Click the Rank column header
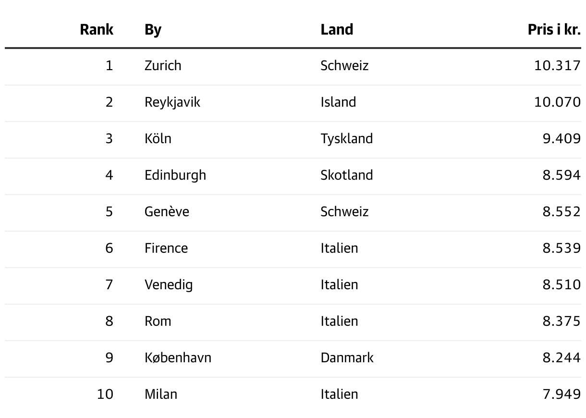 (97, 30)
